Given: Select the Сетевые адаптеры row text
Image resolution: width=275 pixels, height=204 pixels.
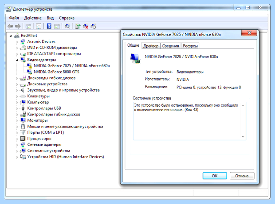Looking at the screenshot, I should pyautogui.click(x=44, y=144).
